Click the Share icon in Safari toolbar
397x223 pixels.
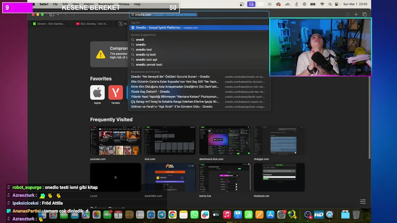point(348,15)
